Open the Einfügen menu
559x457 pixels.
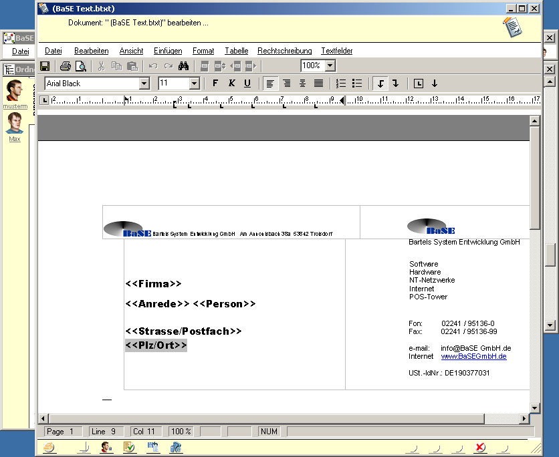click(168, 51)
